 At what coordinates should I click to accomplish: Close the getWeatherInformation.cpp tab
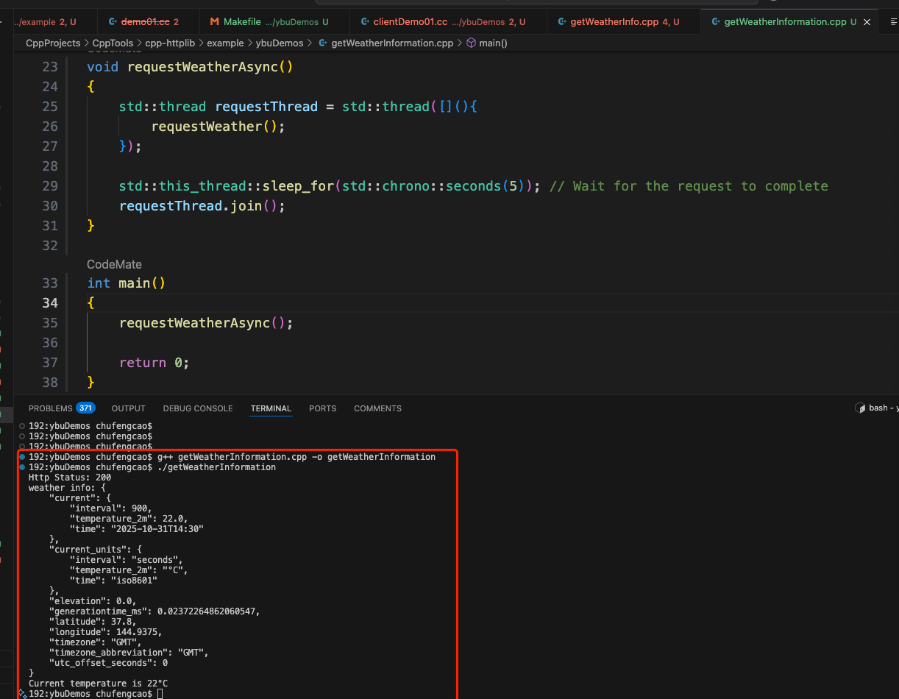click(x=867, y=22)
